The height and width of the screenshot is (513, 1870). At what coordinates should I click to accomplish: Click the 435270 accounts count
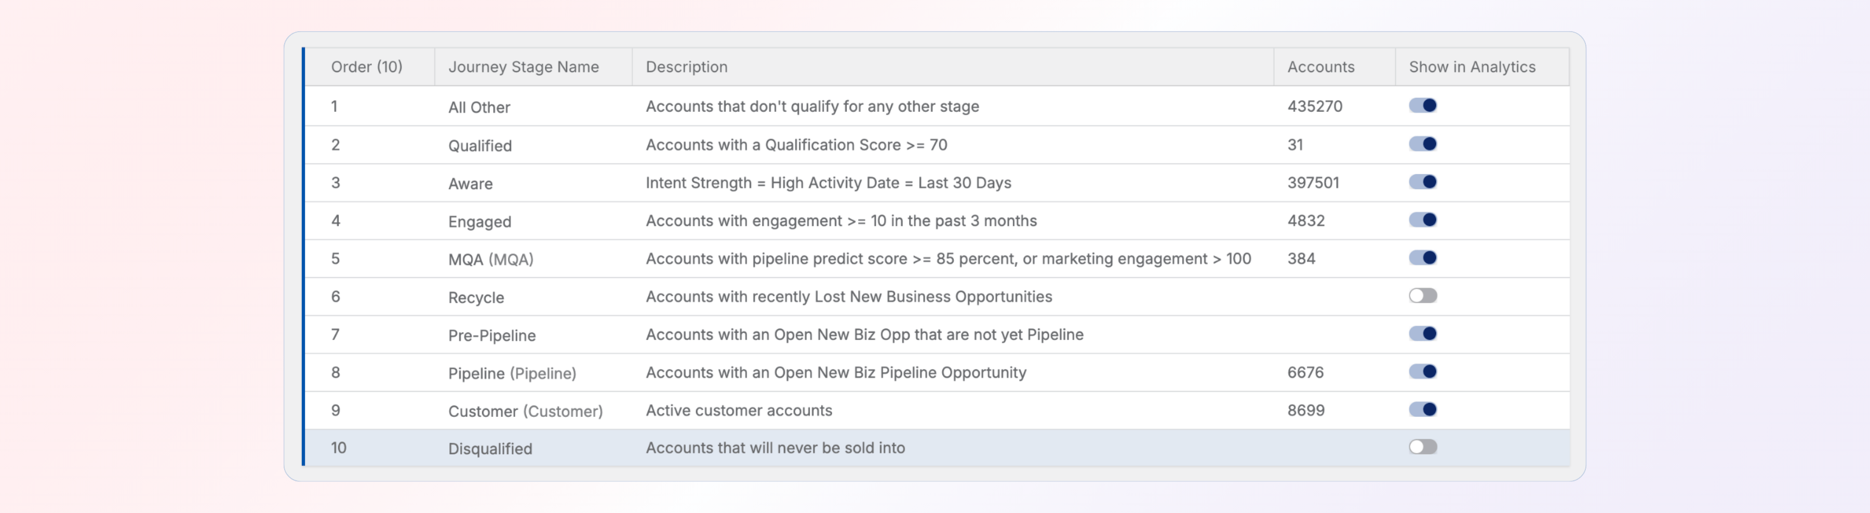coord(1314,106)
